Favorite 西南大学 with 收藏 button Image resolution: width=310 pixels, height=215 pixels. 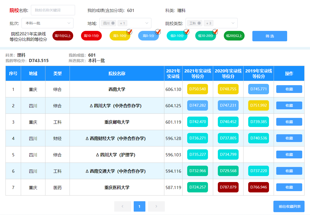tap(289, 89)
